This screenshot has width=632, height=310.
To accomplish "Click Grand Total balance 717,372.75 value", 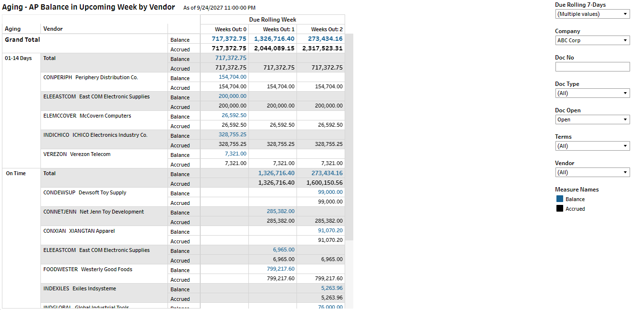I will pos(229,39).
